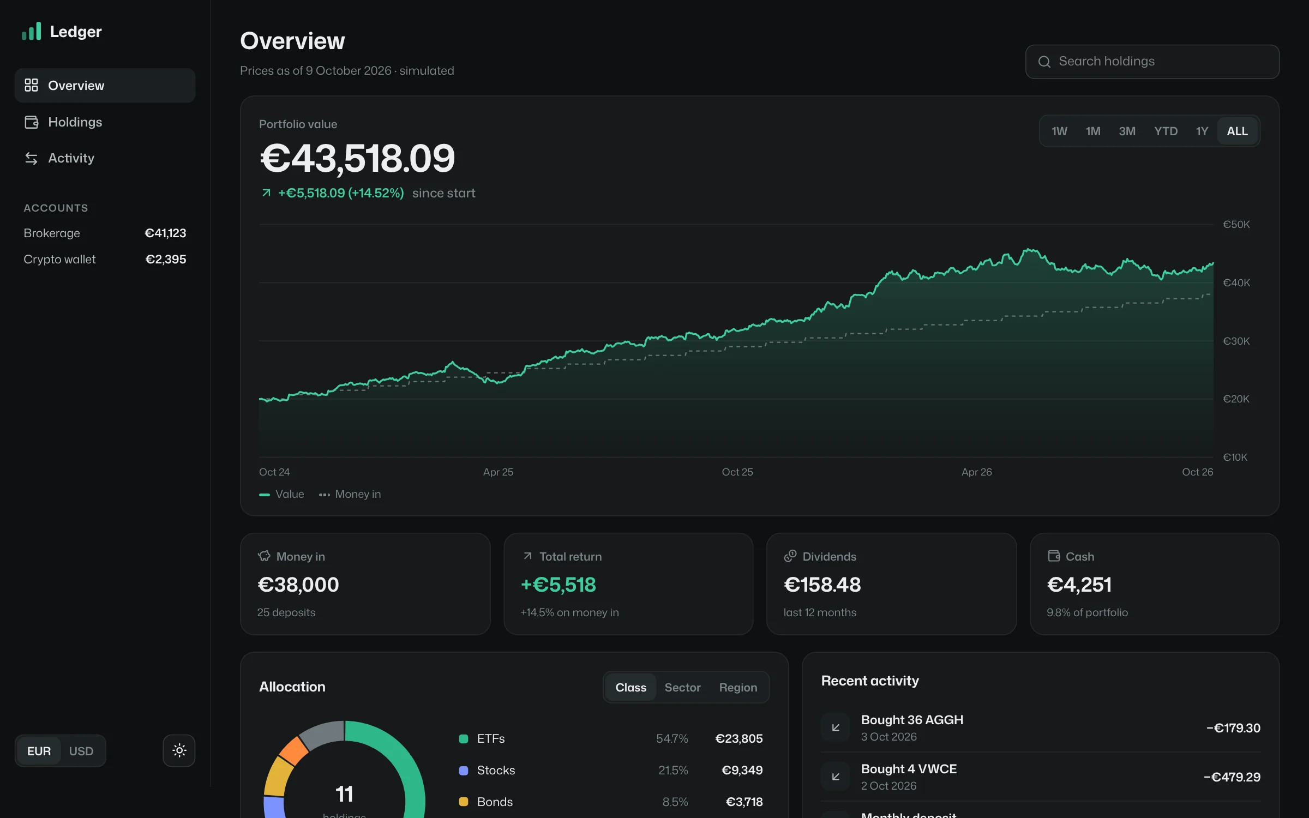Screen dimensions: 1309x818
Task: Click the Money in legend entry under chart
Action: click(x=350, y=494)
